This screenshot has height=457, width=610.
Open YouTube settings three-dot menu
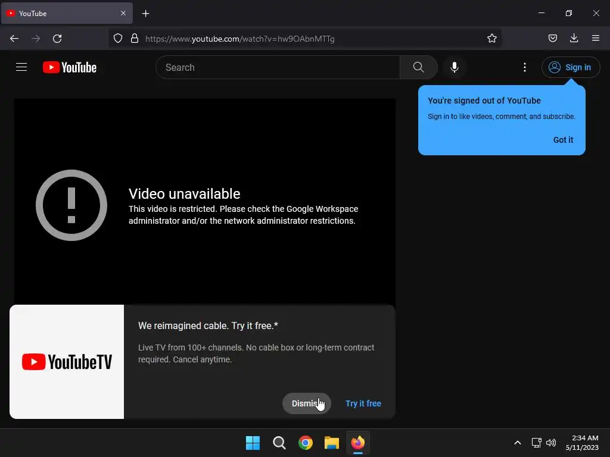[x=525, y=67]
